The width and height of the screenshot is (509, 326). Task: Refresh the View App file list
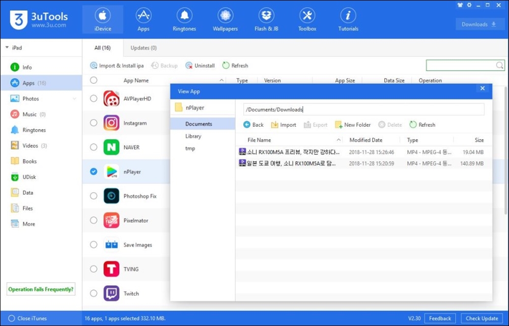click(x=422, y=125)
